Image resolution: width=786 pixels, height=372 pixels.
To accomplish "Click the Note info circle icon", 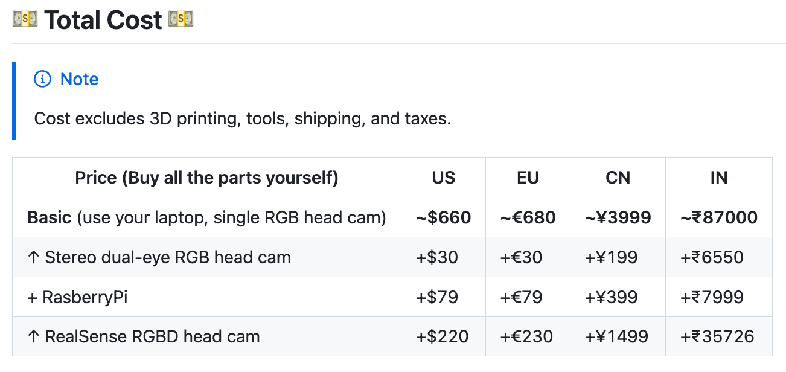I will click(x=42, y=79).
